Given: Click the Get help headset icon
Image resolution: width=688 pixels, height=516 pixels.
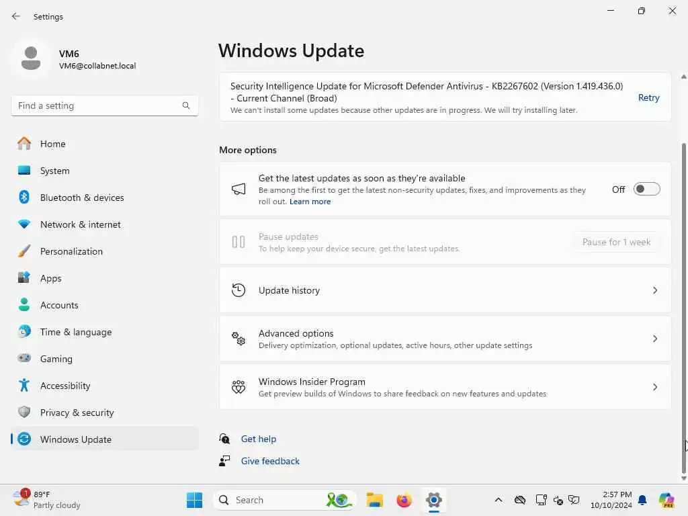Looking at the screenshot, I should click(224, 438).
